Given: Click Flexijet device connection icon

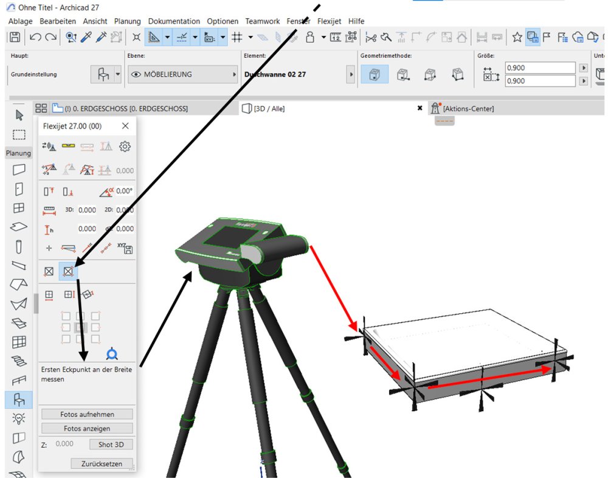Looking at the screenshot, I should [49, 147].
